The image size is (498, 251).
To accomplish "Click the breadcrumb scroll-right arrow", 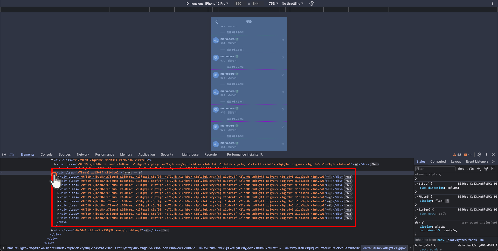I will (x=411, y=248).
